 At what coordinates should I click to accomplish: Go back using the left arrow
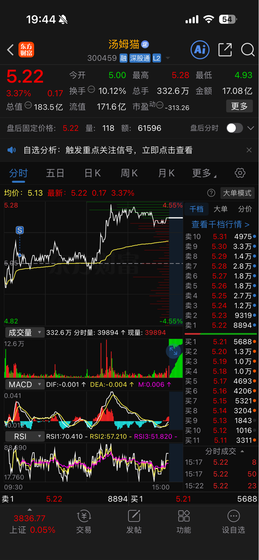pos(10,50)
